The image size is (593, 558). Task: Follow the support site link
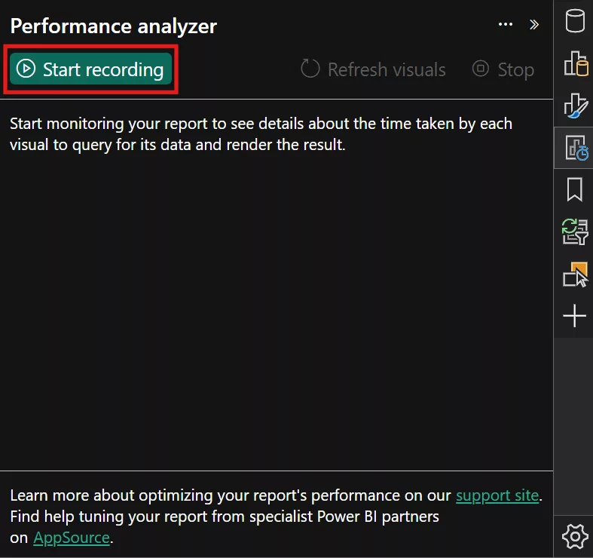(x=497, y=495)
